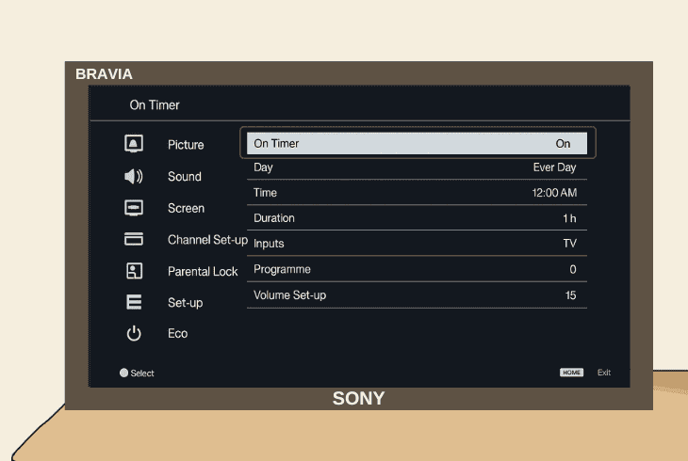This screenshot has width=688, height=461.
Task: Change the 1 h duration value
Action: 569,218
